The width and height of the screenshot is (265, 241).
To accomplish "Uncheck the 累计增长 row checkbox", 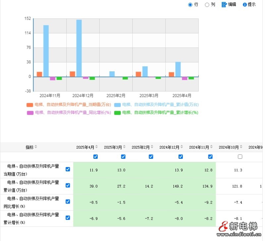I will pos(68,218).
